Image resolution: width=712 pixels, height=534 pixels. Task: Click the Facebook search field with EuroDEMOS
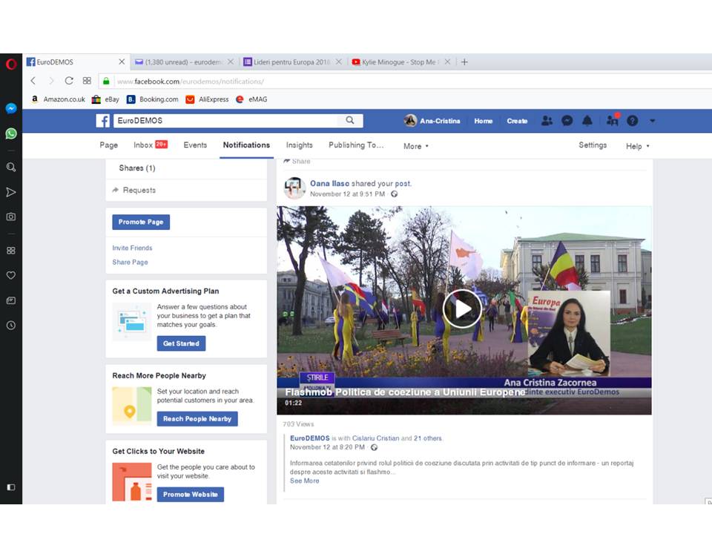click(225, 120)
